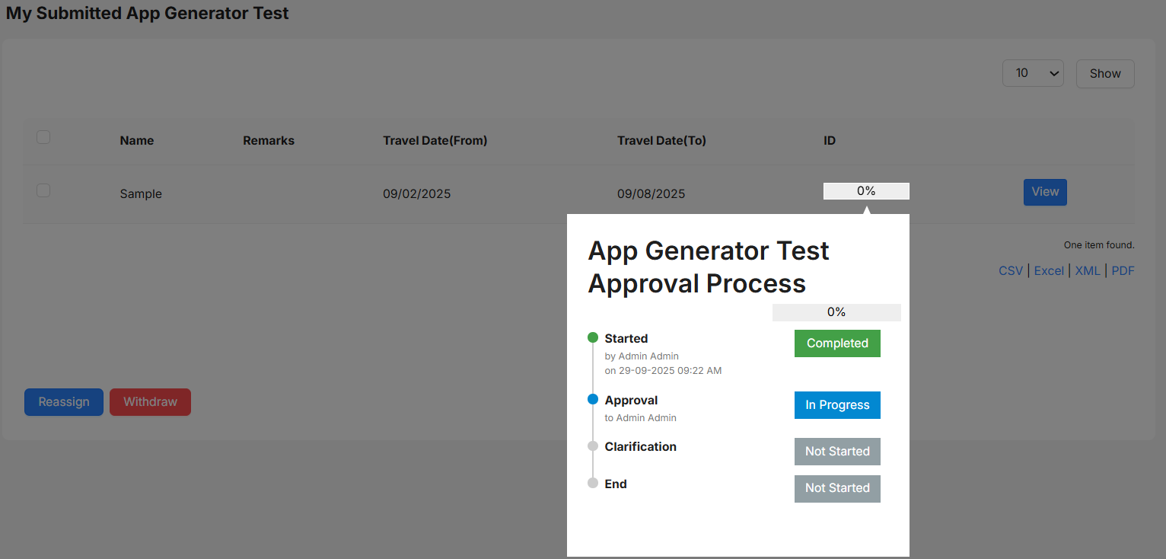Export the list as XML

[1088, 270]
